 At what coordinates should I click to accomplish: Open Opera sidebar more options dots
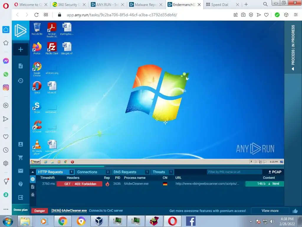6,209
